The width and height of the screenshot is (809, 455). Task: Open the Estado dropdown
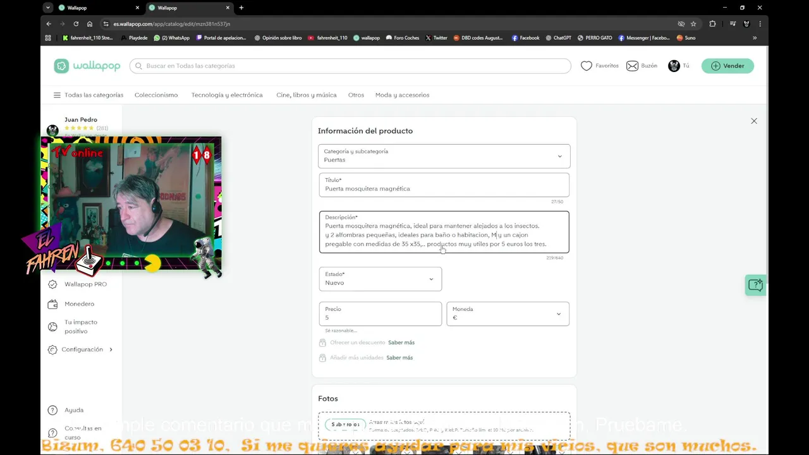click(380, 279)
